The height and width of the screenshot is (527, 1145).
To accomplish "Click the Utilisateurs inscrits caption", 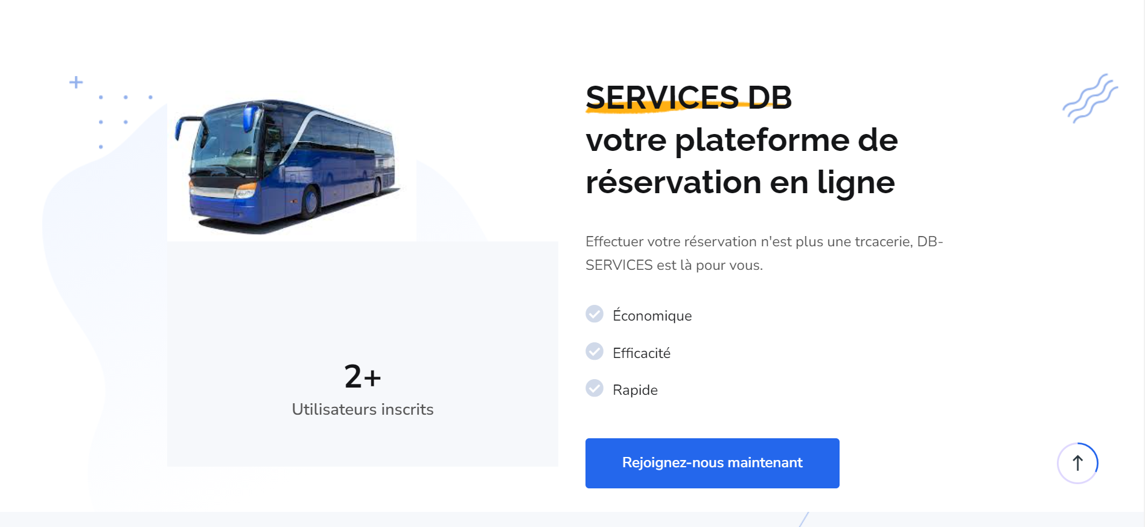I will point(362,409).
